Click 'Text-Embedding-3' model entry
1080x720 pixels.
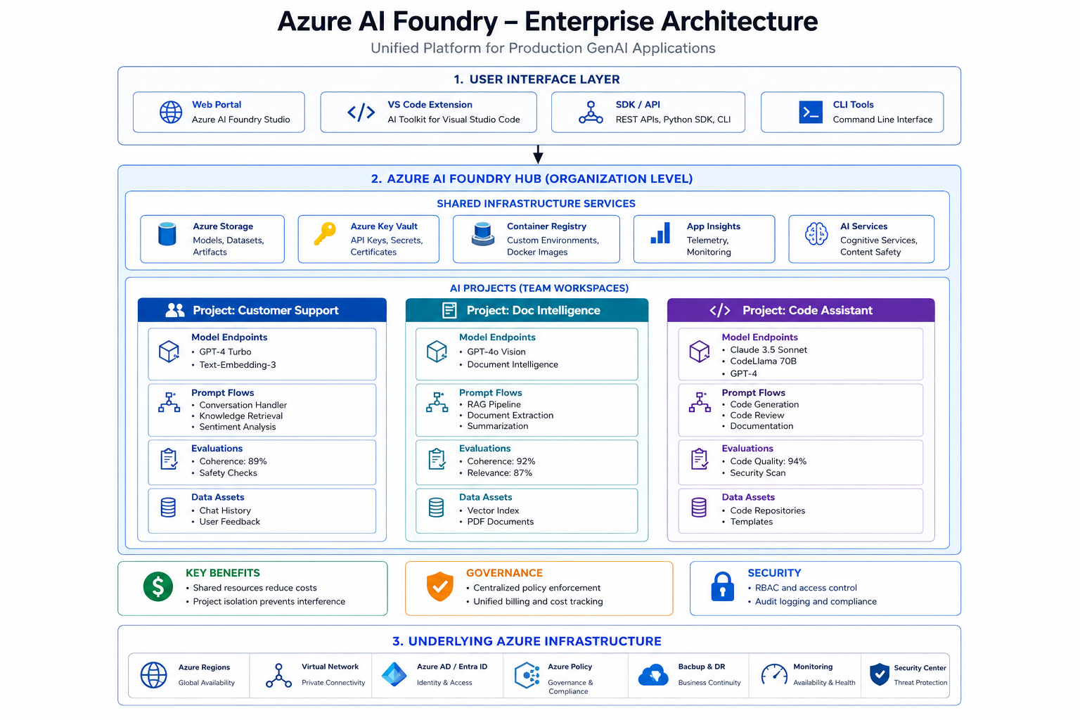point(238,365)
